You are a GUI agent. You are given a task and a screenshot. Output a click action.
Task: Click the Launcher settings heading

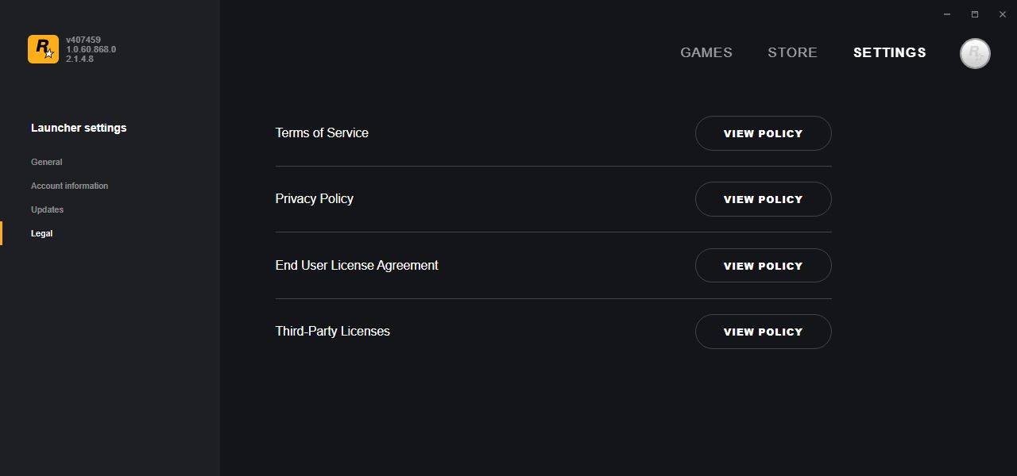pyautogui.click(x=79, y=128)
